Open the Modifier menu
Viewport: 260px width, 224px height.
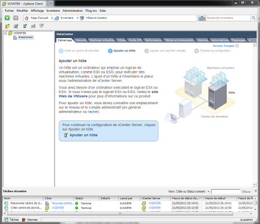22,11
